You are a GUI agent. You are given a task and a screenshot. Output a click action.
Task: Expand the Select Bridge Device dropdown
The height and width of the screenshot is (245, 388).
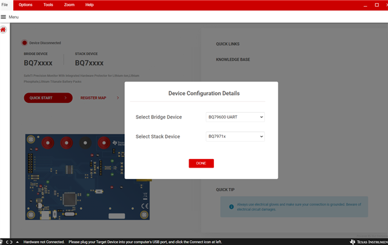235,117
